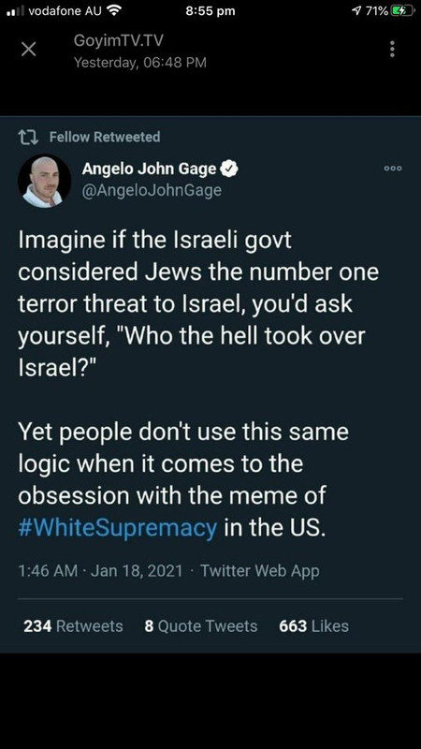Open the vertical three-dot options menu

(x=392, y=49)
